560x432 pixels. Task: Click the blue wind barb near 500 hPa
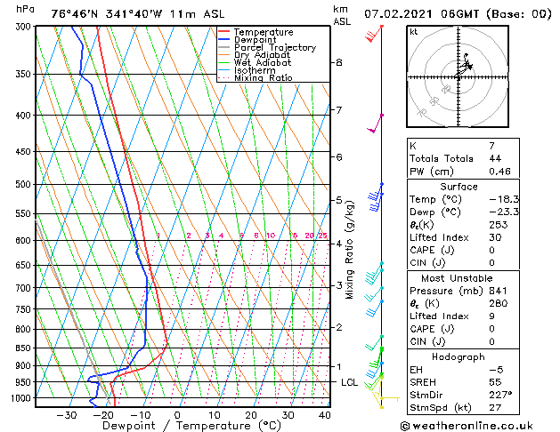pyautogui.click(x=377, y=197)
